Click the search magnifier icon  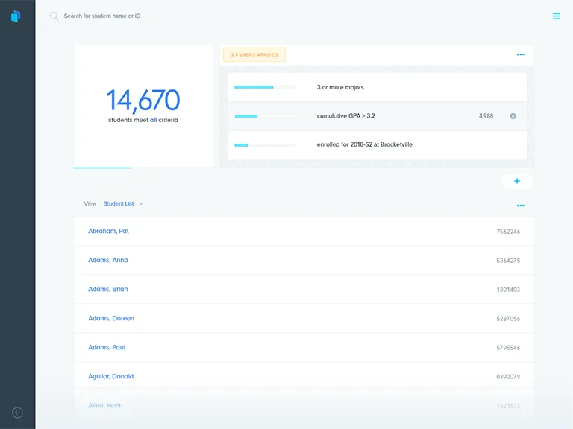pos(54,16)
